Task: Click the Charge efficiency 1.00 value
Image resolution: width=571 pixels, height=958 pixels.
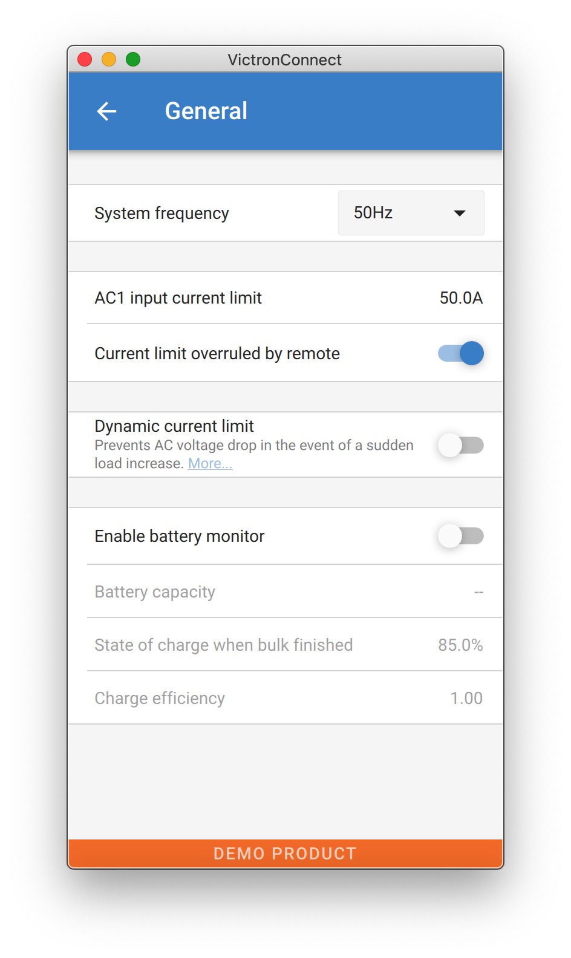Action: pyautogui.click(x=466, y=699)
